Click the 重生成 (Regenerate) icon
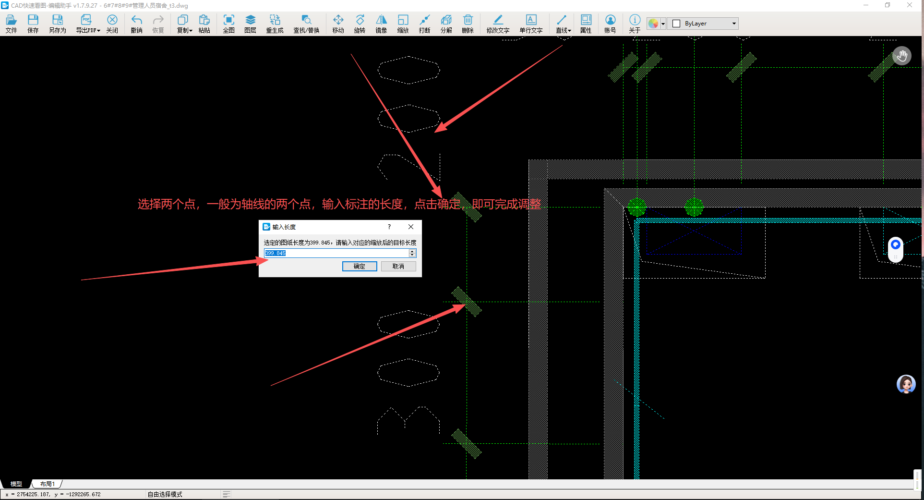The height and width of the screenshot is (500, 924). click(x=275, y=24)
